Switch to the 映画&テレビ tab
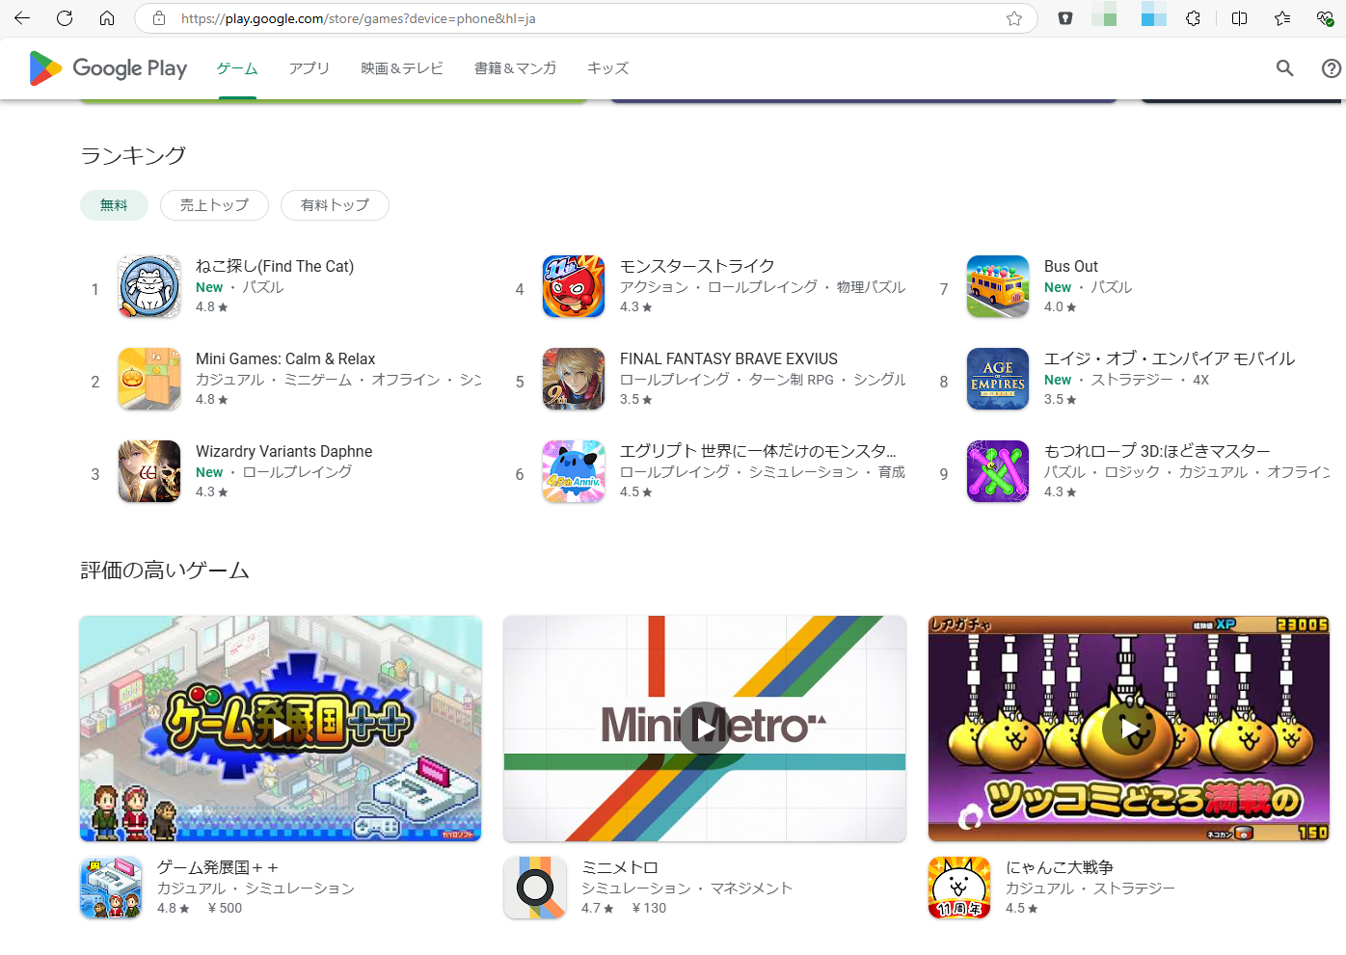The height and width of the screenshot is (955, 1346). 402,68
